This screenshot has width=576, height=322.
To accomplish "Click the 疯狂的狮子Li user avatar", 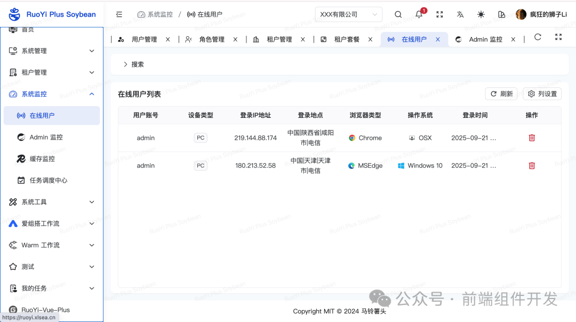I will pyautogui.click(x=521, y=14).
